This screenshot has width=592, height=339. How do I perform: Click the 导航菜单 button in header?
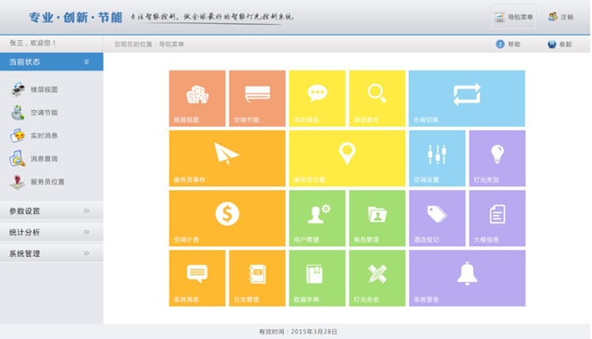click(513, 17)
